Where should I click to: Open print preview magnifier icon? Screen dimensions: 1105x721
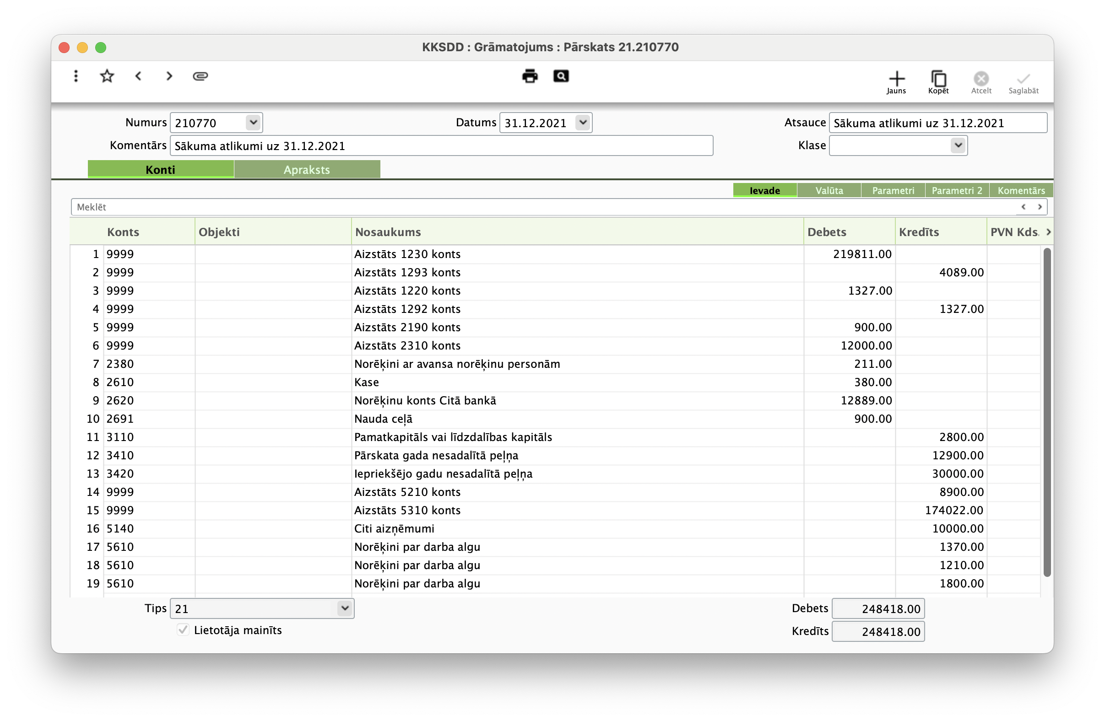pos(561,76)
